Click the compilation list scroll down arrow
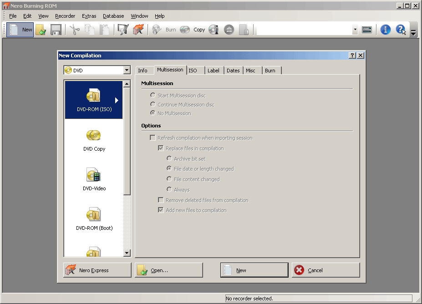This screenshot has width=422, height=304. pyautogui.click(x=127, y=253)
